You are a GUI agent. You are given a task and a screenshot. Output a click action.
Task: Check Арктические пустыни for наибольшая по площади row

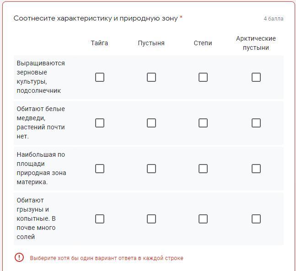point(256,169)
